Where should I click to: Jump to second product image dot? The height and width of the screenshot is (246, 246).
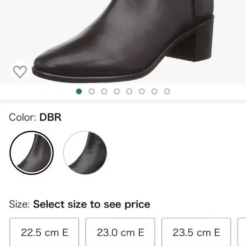[92, 91]
